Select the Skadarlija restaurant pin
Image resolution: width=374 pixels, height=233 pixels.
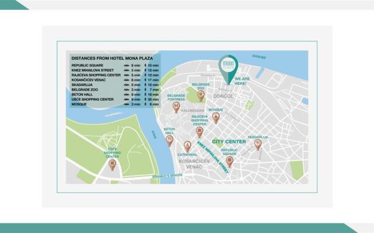point(258,145)
